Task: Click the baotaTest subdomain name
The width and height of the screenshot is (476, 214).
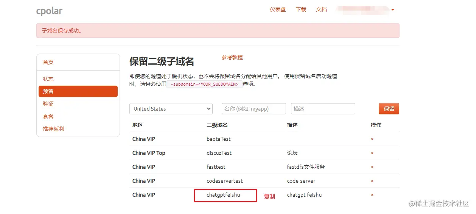Action: (x=219, y=139)
